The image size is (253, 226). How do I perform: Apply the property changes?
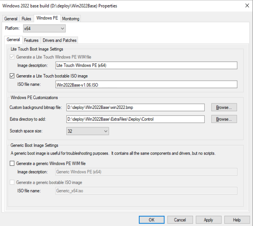coord(208,220)
